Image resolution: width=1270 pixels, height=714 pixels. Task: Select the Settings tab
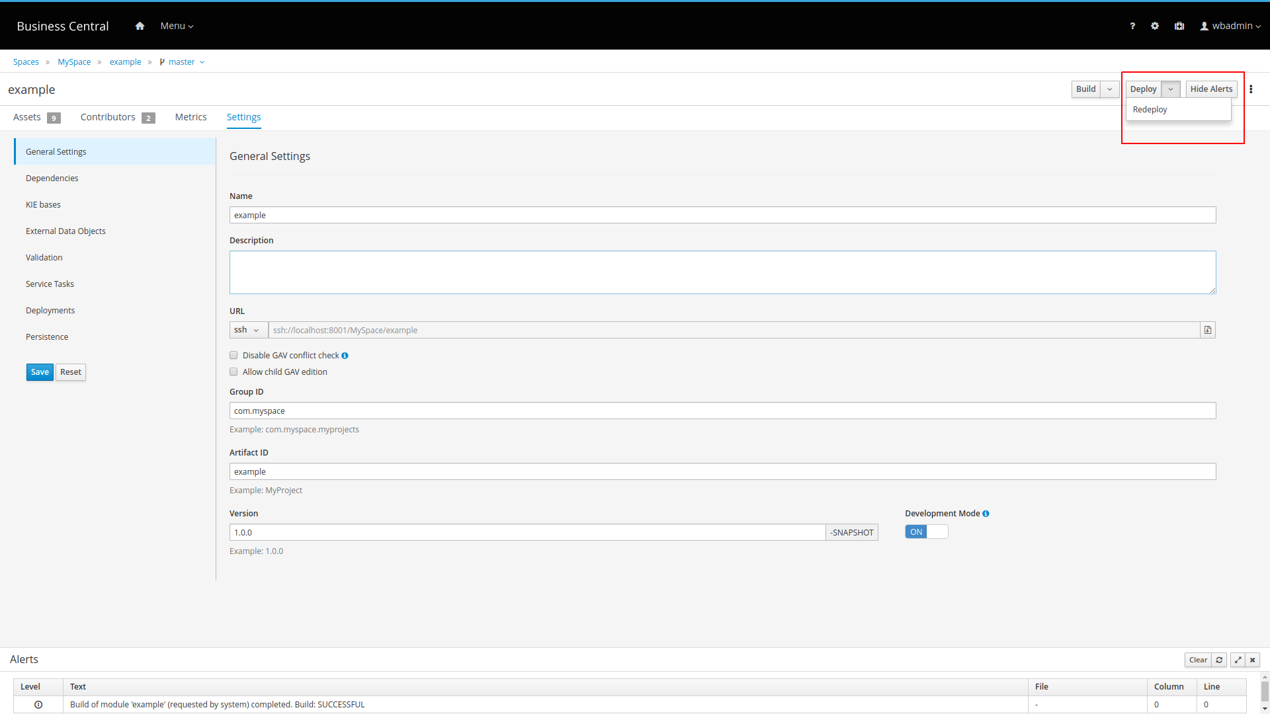243,117
